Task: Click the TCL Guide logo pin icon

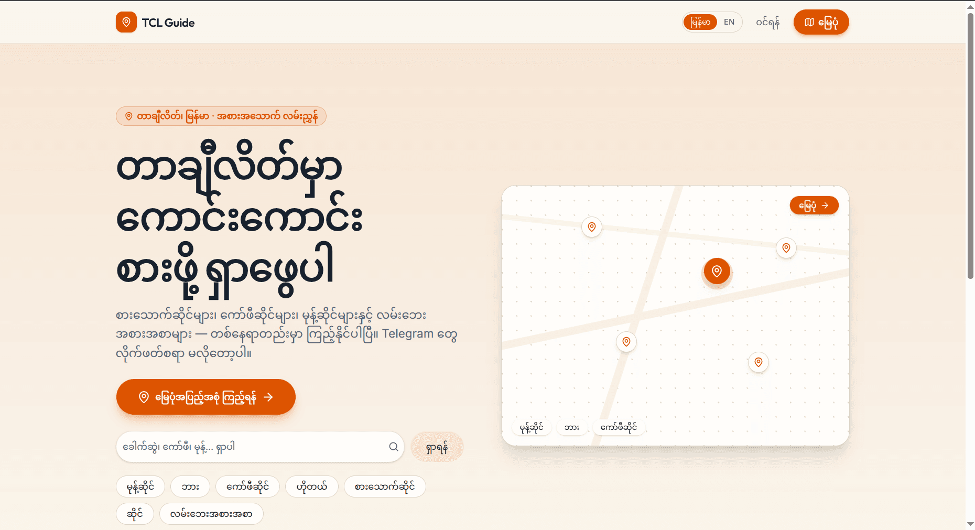Action: click(126, 22)
